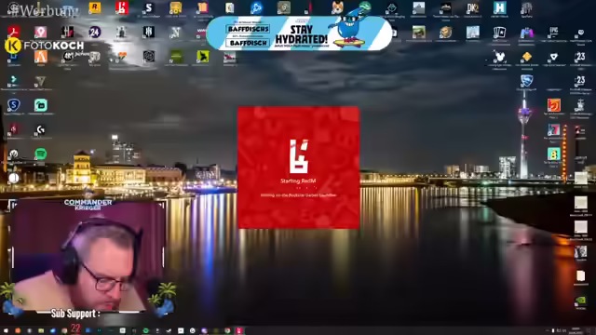
Task: Open the blue shield S desktop icon
Action: [14, 105]
